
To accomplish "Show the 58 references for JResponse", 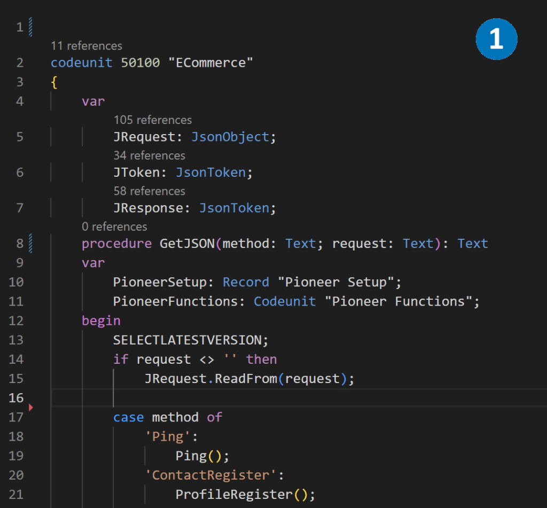I will pyautogui.click(x=149, y=191).
